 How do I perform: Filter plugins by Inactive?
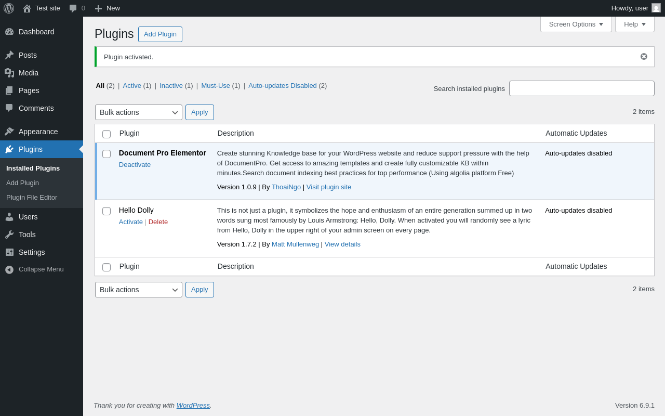pos(171,86)
